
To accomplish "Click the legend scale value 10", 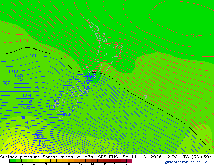I will 69,164.
